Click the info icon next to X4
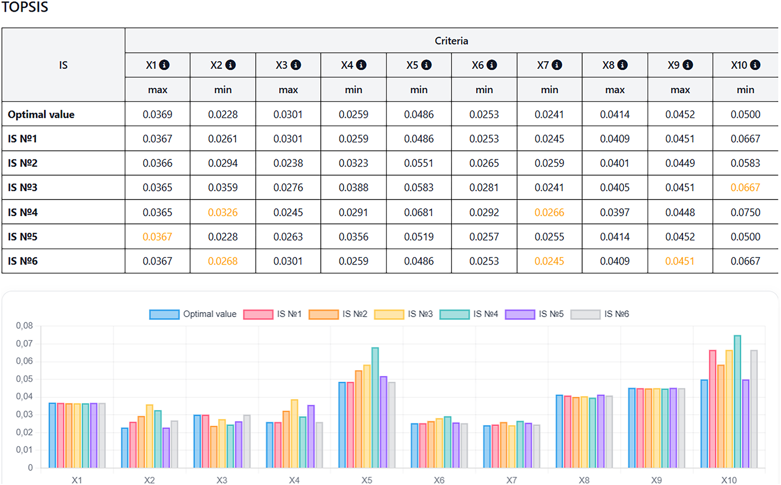The height and width of the screenshot is (485, 781). [361, 65]
